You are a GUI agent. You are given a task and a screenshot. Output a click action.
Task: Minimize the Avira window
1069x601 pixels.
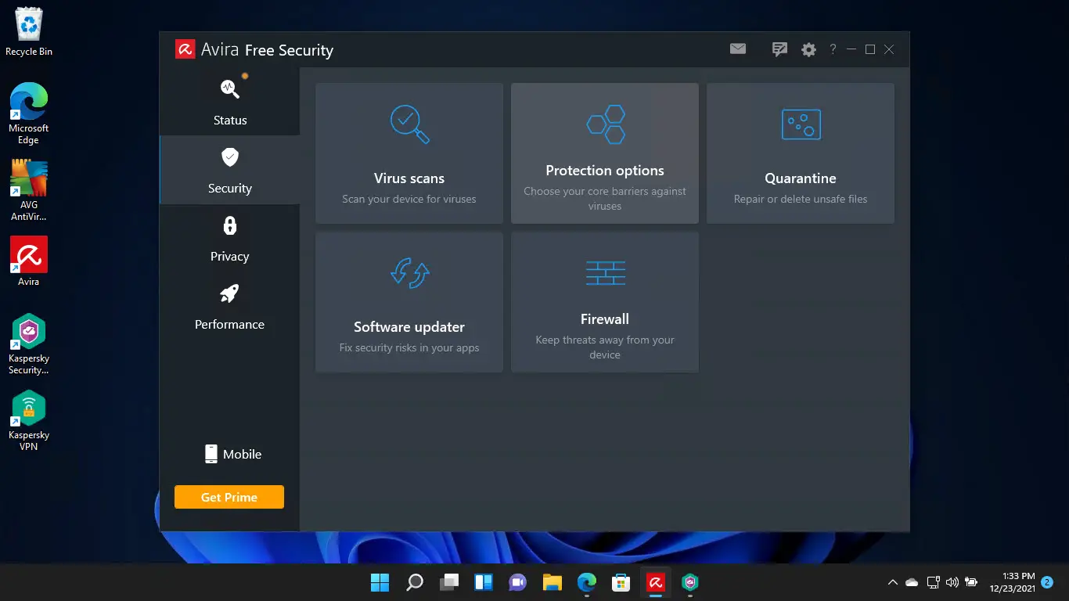tap(851, 49)
